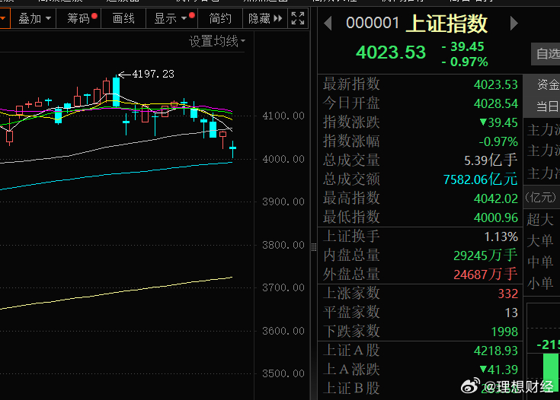Viewport: 560px width, 400px height.
Task: Click the 中单 order size label
Action: coord(540,262)
